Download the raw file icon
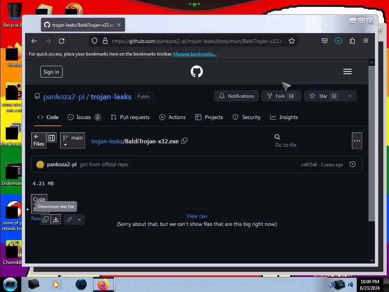 (56, 219)
